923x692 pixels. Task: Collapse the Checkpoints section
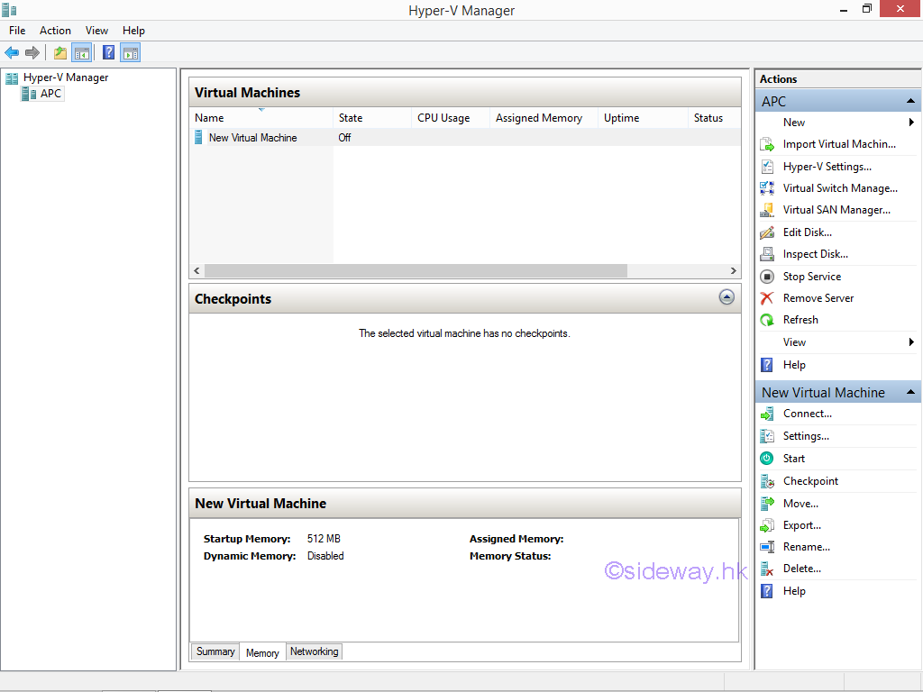click(727, 297)
